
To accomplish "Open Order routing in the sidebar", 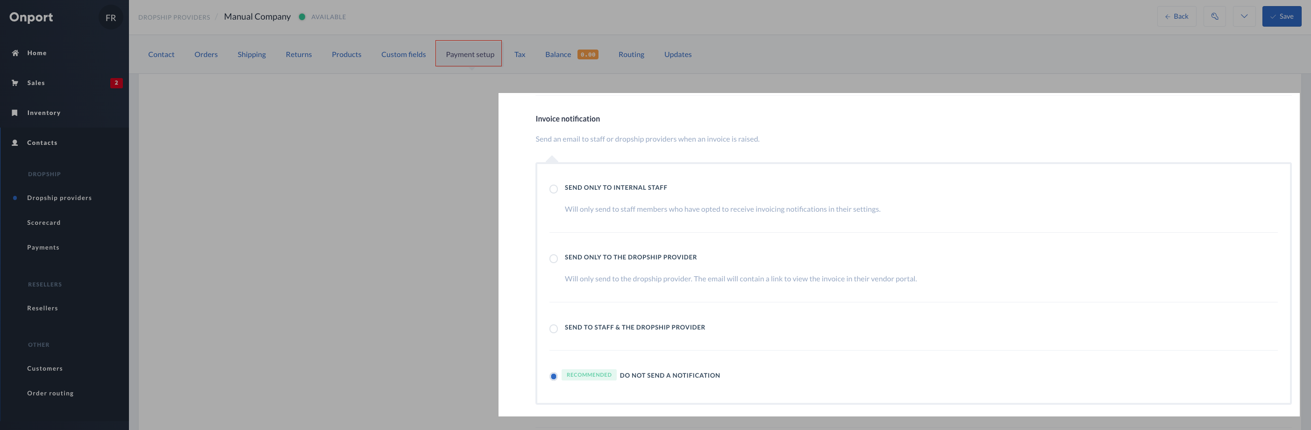I will (50, 394).
